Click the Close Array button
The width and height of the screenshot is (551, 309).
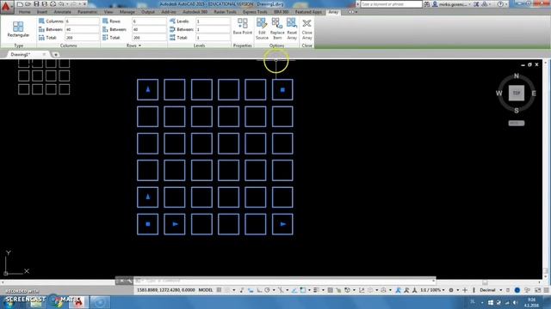point(306,29)
